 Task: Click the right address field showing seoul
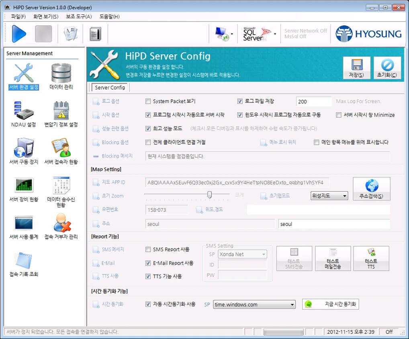click(334, 224)
